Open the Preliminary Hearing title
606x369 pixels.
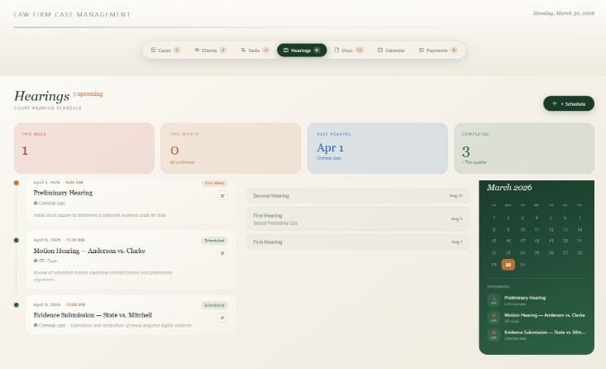tap(63, 193)
